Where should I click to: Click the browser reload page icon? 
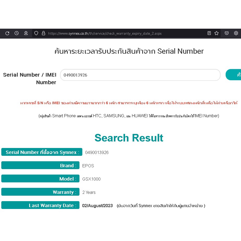(7, 33)
